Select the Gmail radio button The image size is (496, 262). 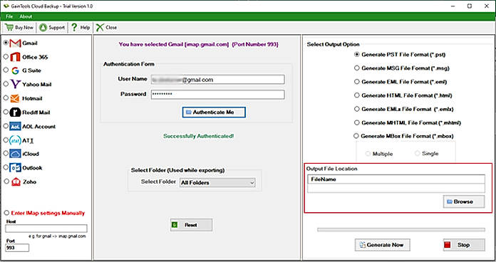click(6, 42)
